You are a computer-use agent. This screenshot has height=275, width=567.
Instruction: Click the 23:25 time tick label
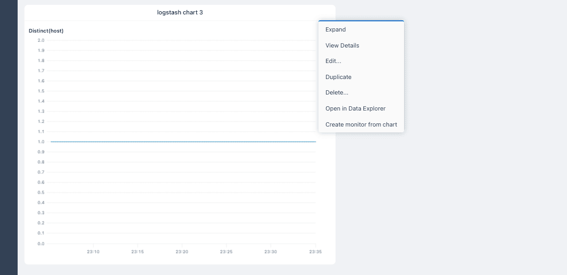(x=226, y=252)
